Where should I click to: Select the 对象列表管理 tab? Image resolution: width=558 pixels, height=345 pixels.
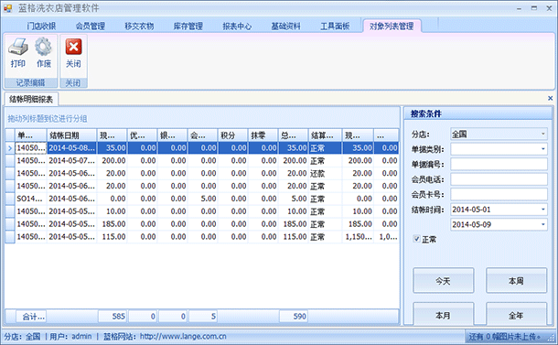392,26
